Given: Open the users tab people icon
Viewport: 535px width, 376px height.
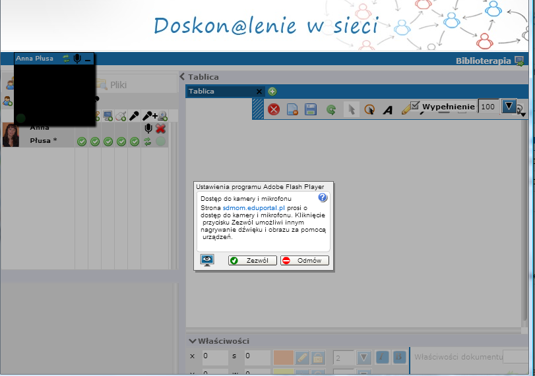Looking at the screenshot, I should click(x=9, y=84).
